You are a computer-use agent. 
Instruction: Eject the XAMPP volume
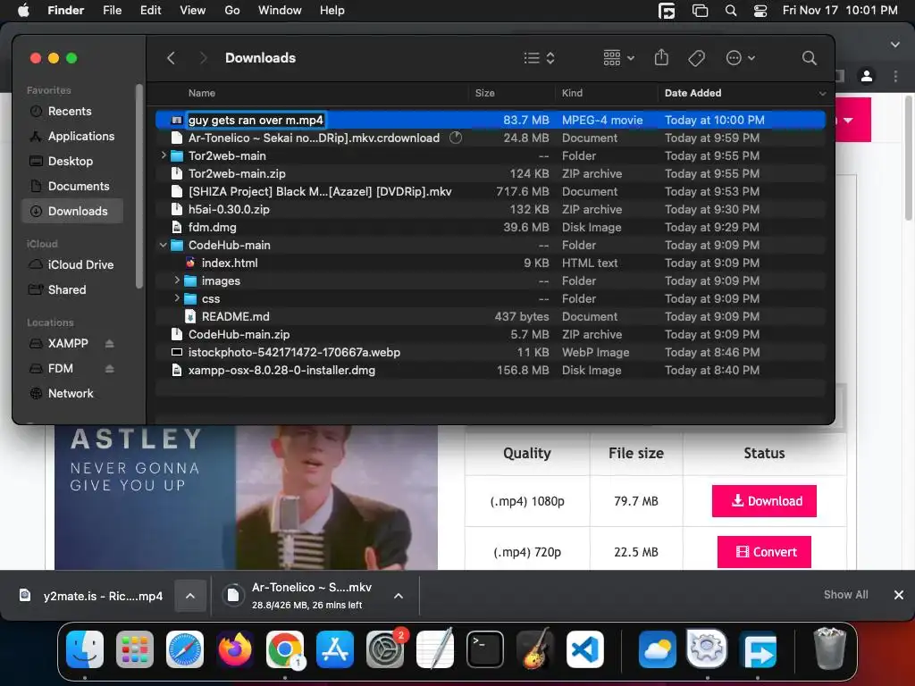click(x=110, y=344)
